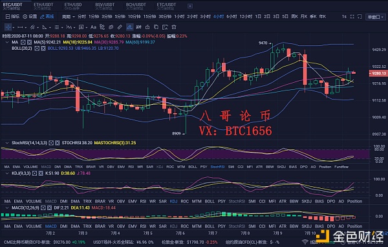388x247 pixels.
Task: Remove the MA indicator with its X box
Action: (x=29, y=42)
